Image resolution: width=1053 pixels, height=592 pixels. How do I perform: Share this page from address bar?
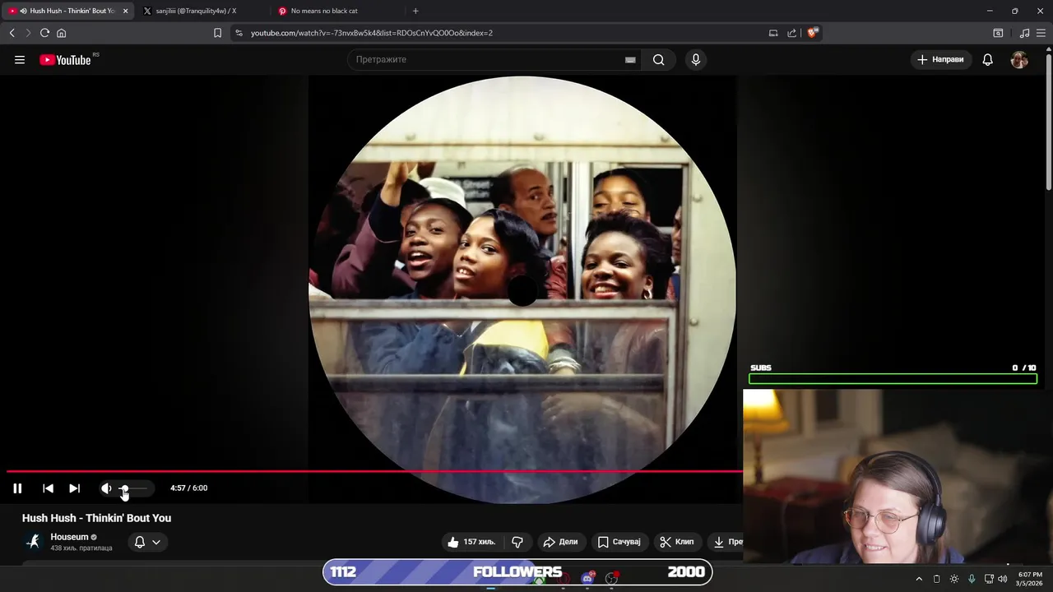(x=791, y=33)
